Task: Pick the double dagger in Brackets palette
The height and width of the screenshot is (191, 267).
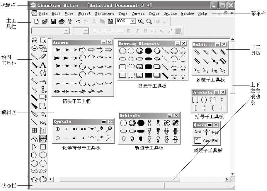Action: pos(222,100)
